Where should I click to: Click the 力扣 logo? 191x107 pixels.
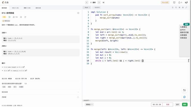pos(5,2)
